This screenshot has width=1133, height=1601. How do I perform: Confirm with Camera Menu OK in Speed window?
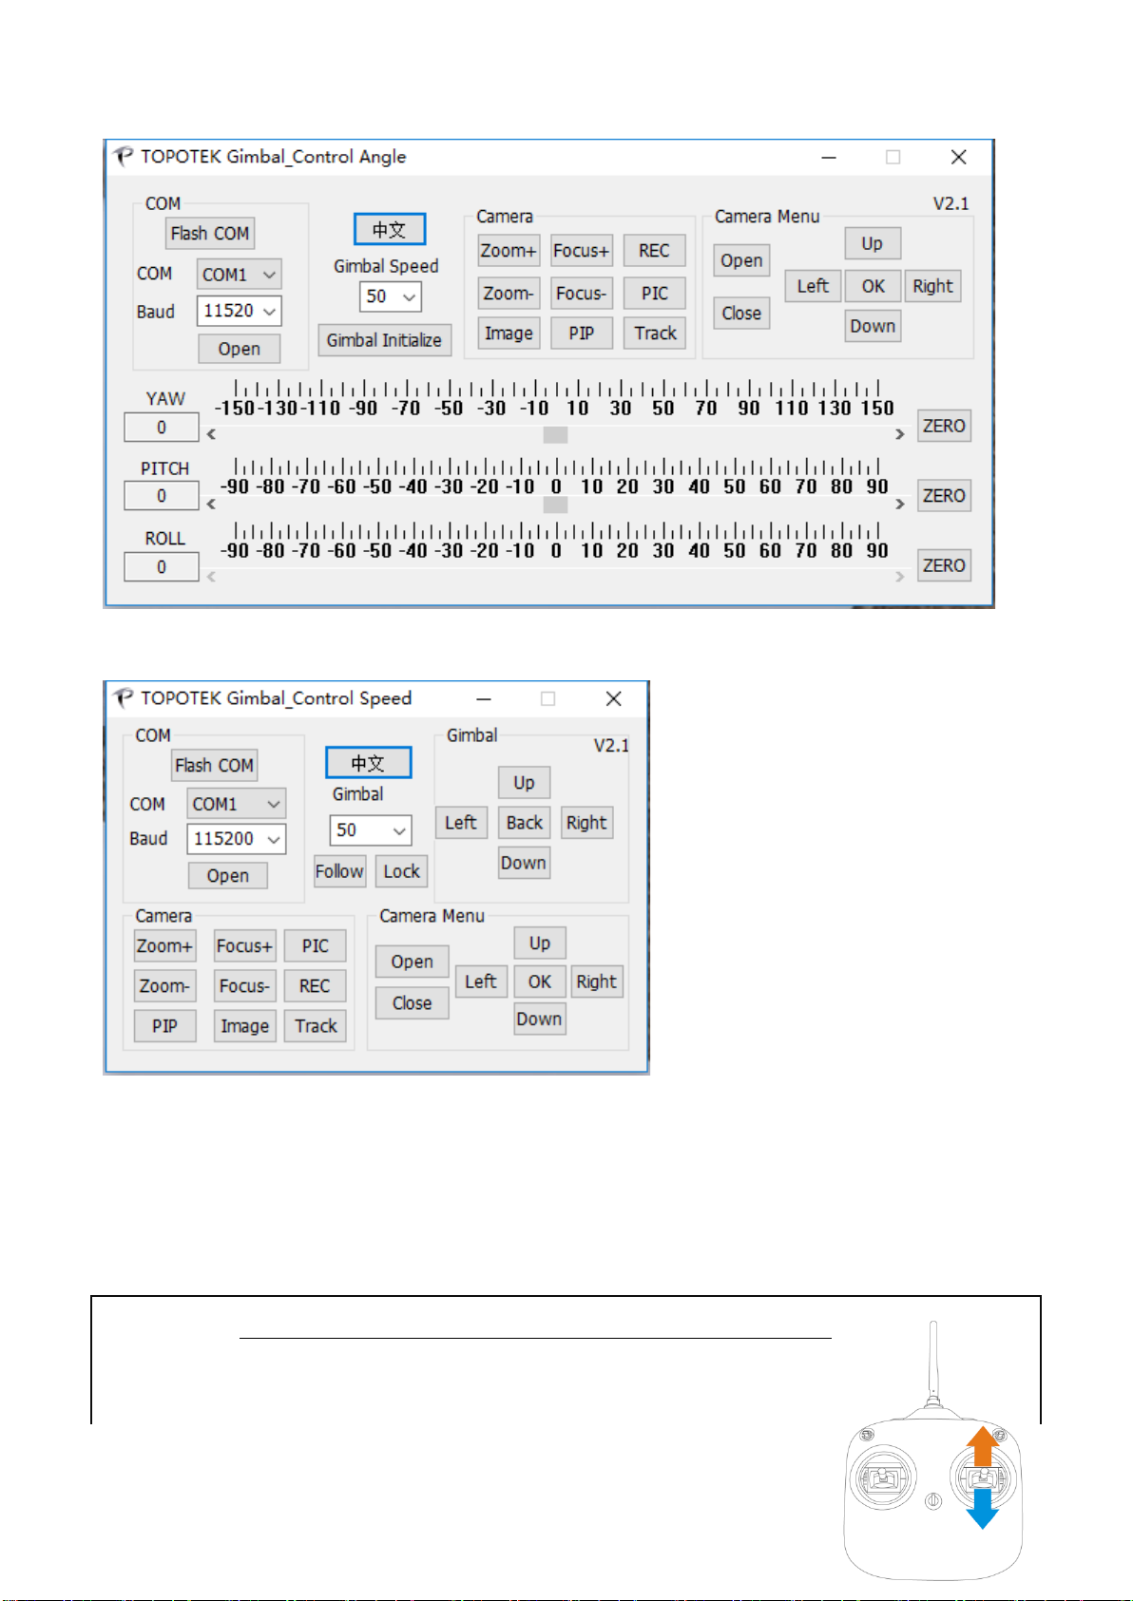click(x=539, y=982)
